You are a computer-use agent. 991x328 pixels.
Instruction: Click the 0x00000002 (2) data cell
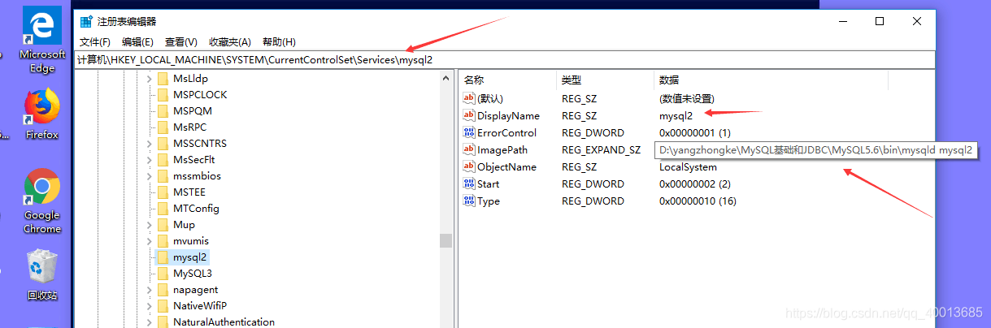point(695,183)
